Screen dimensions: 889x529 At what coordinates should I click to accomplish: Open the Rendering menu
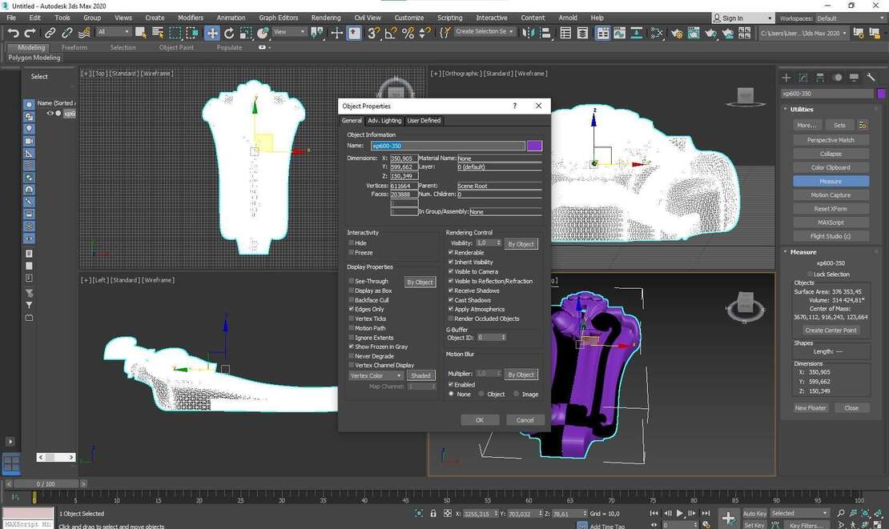[326, 18]
